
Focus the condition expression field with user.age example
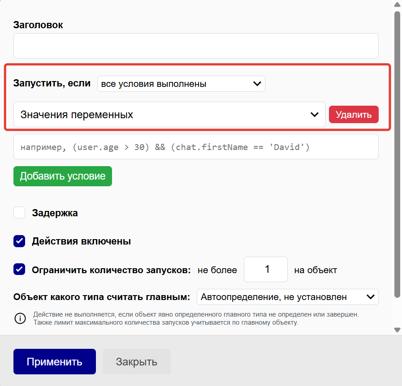pos(196,147)
